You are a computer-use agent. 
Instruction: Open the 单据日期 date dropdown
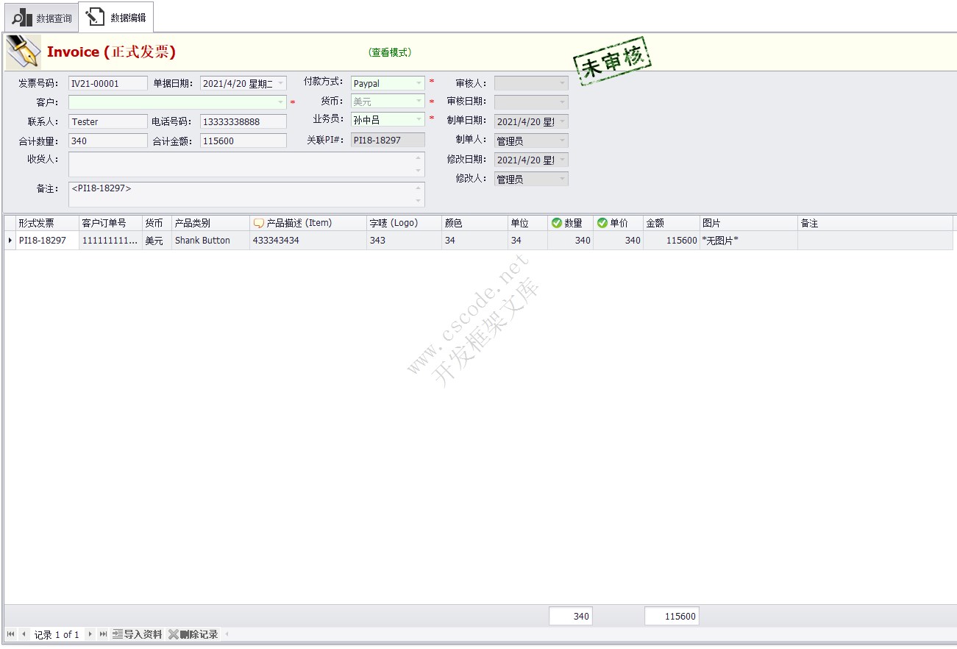tap(280, 84)
